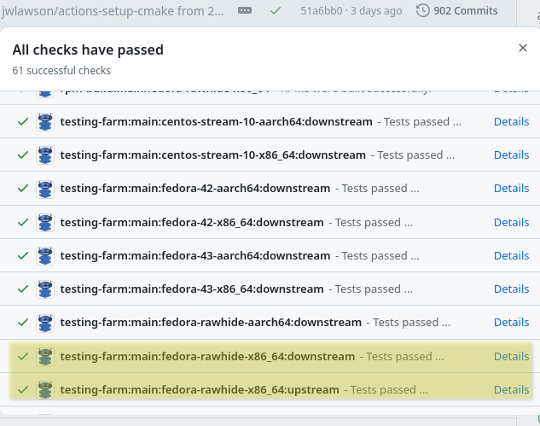Click success checkmark for centos-stream-10-aarch64:downstream
This screenshot has height=426, width=540.
click(x=23, y=122)
